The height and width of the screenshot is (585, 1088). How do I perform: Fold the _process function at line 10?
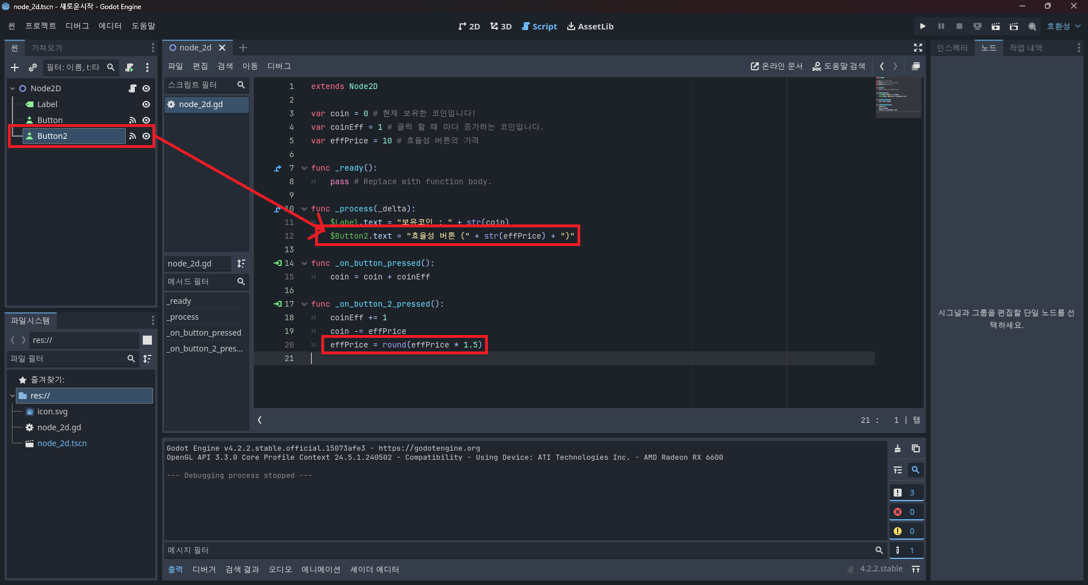pyautogui.click(x=304, y=209)
